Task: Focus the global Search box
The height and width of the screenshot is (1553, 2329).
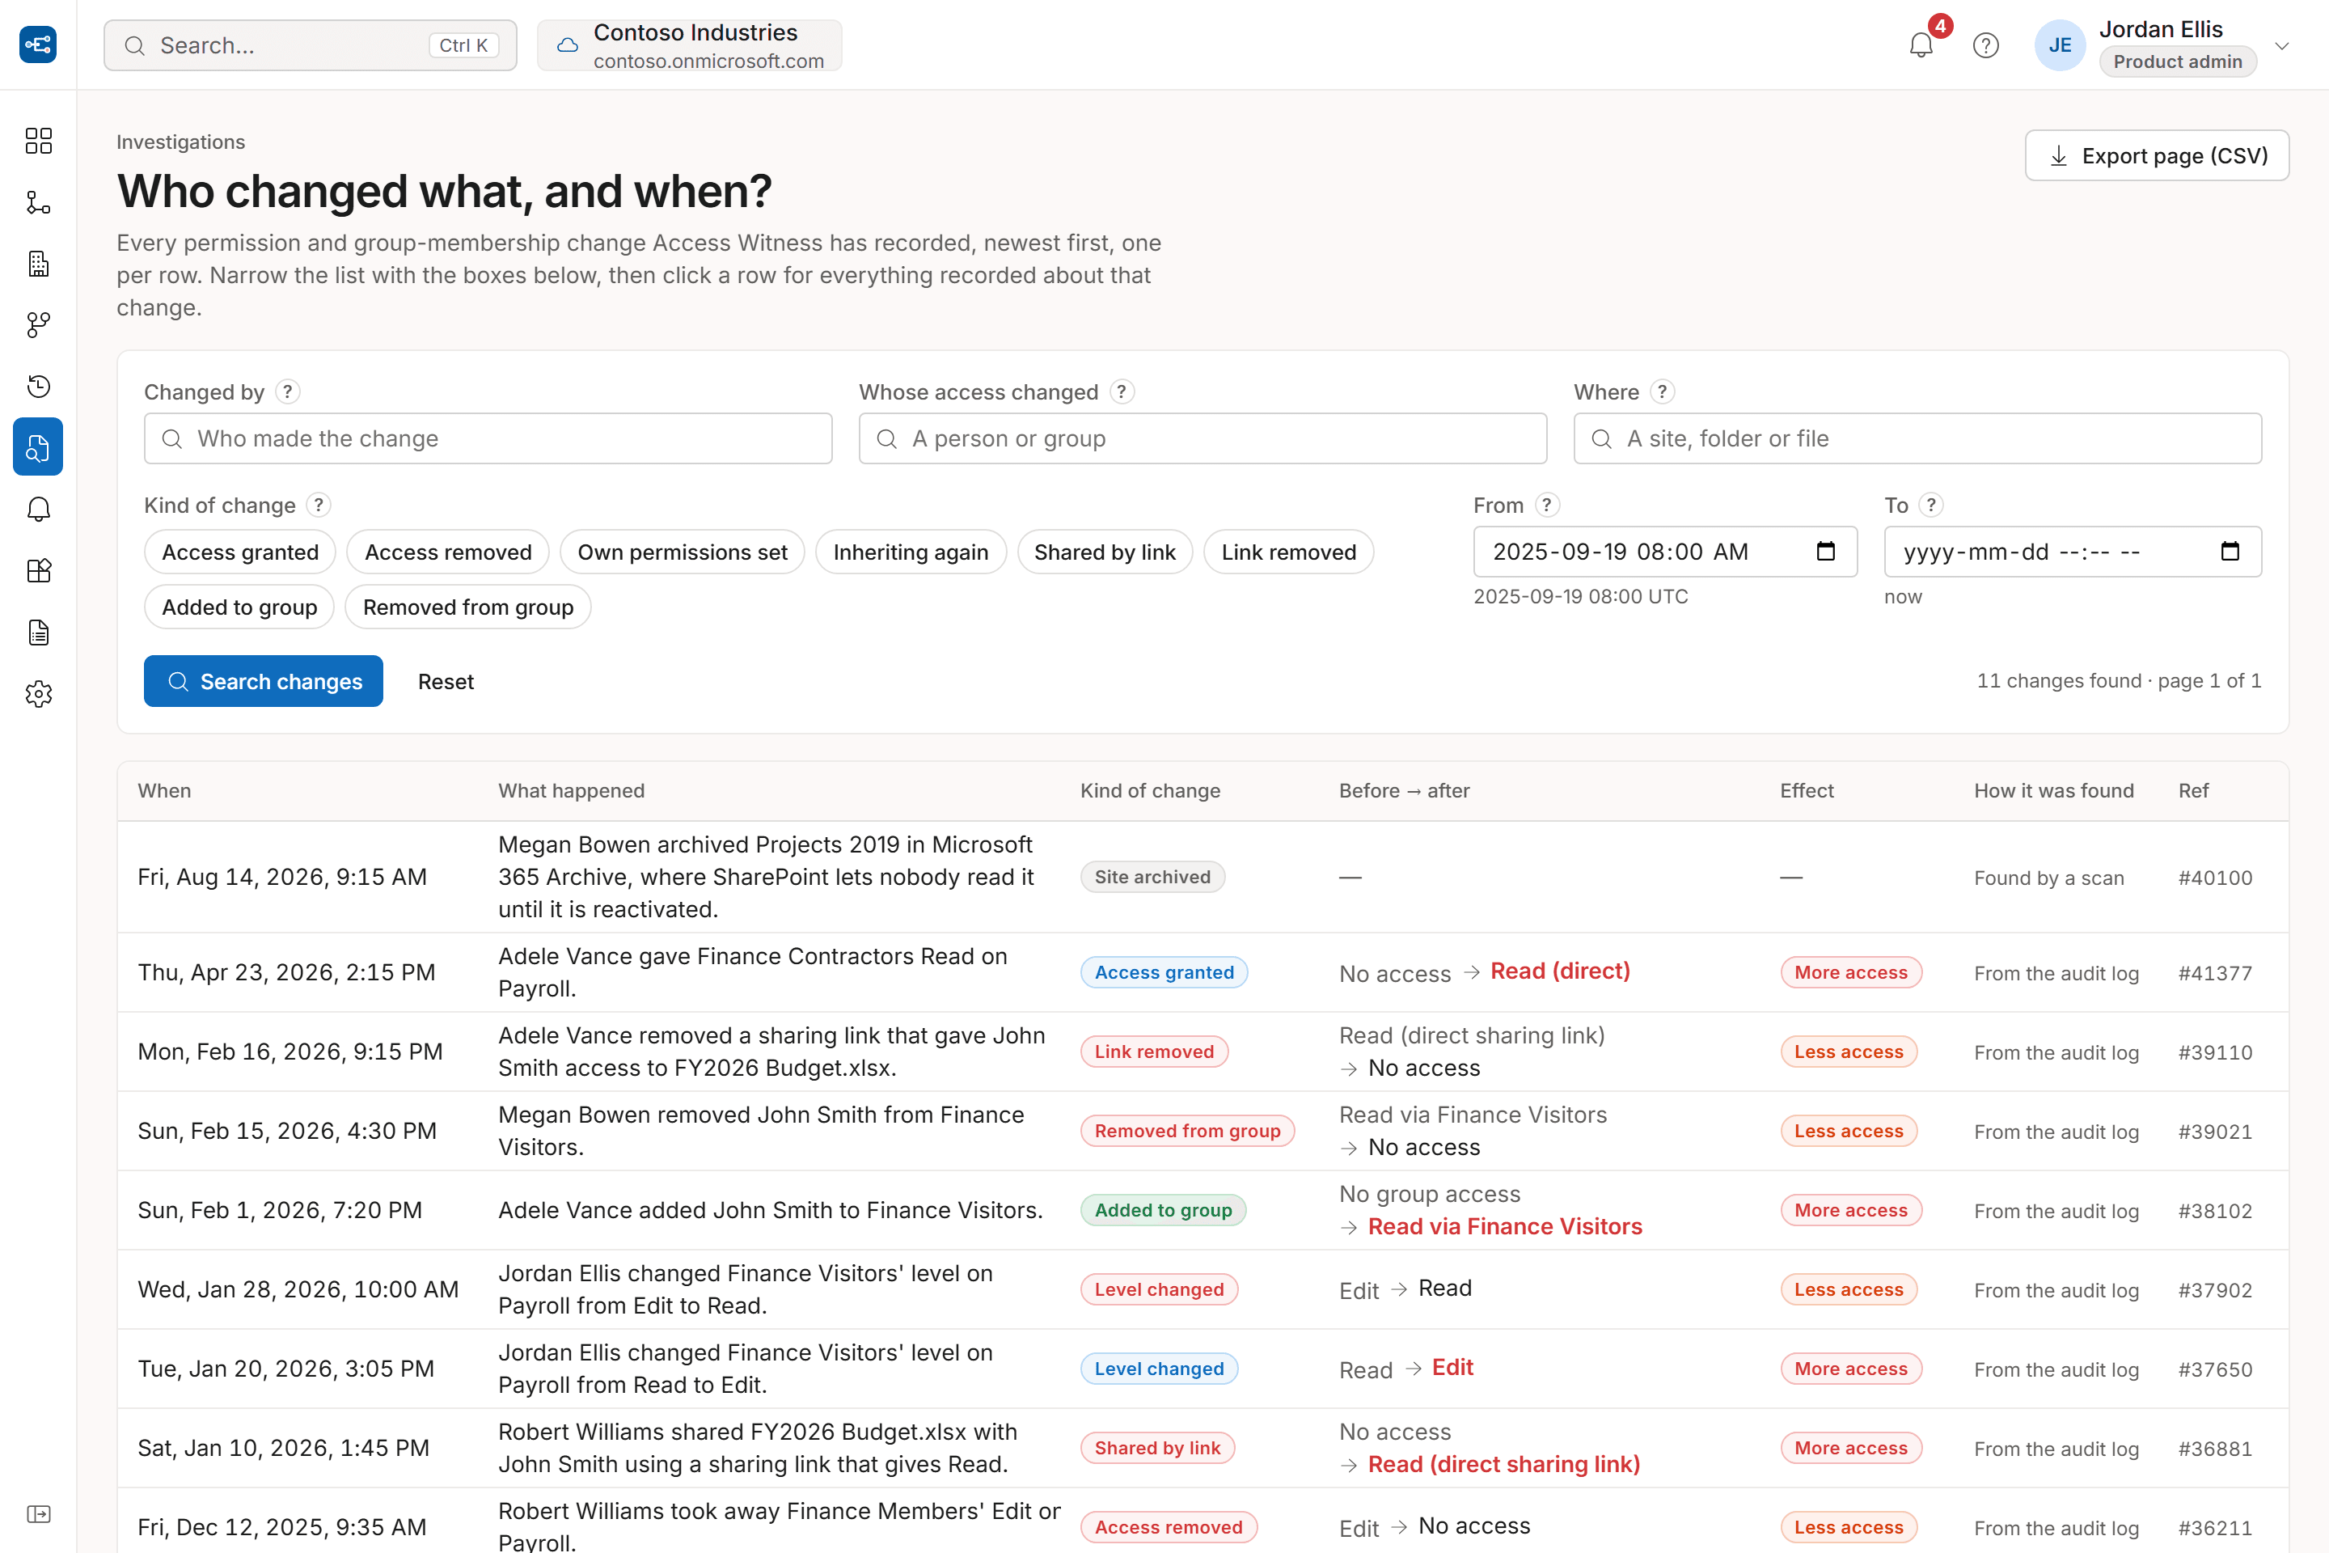Action: click(310, 45)
